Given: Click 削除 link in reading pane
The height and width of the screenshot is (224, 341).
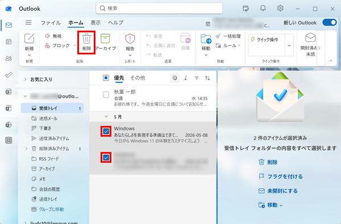Looking at the screenshot, I should tap(268, 162).
